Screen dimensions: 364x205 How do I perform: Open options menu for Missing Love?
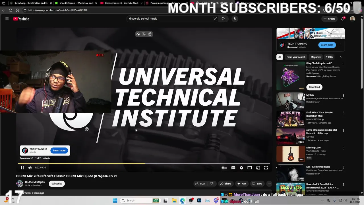[x=343, y=148]
